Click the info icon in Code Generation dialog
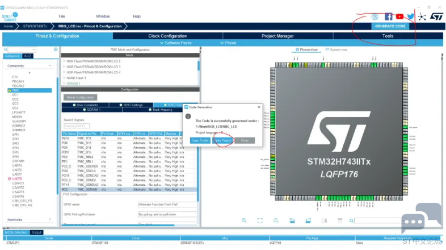The image size is (446, 250). (x=188, y=116)
